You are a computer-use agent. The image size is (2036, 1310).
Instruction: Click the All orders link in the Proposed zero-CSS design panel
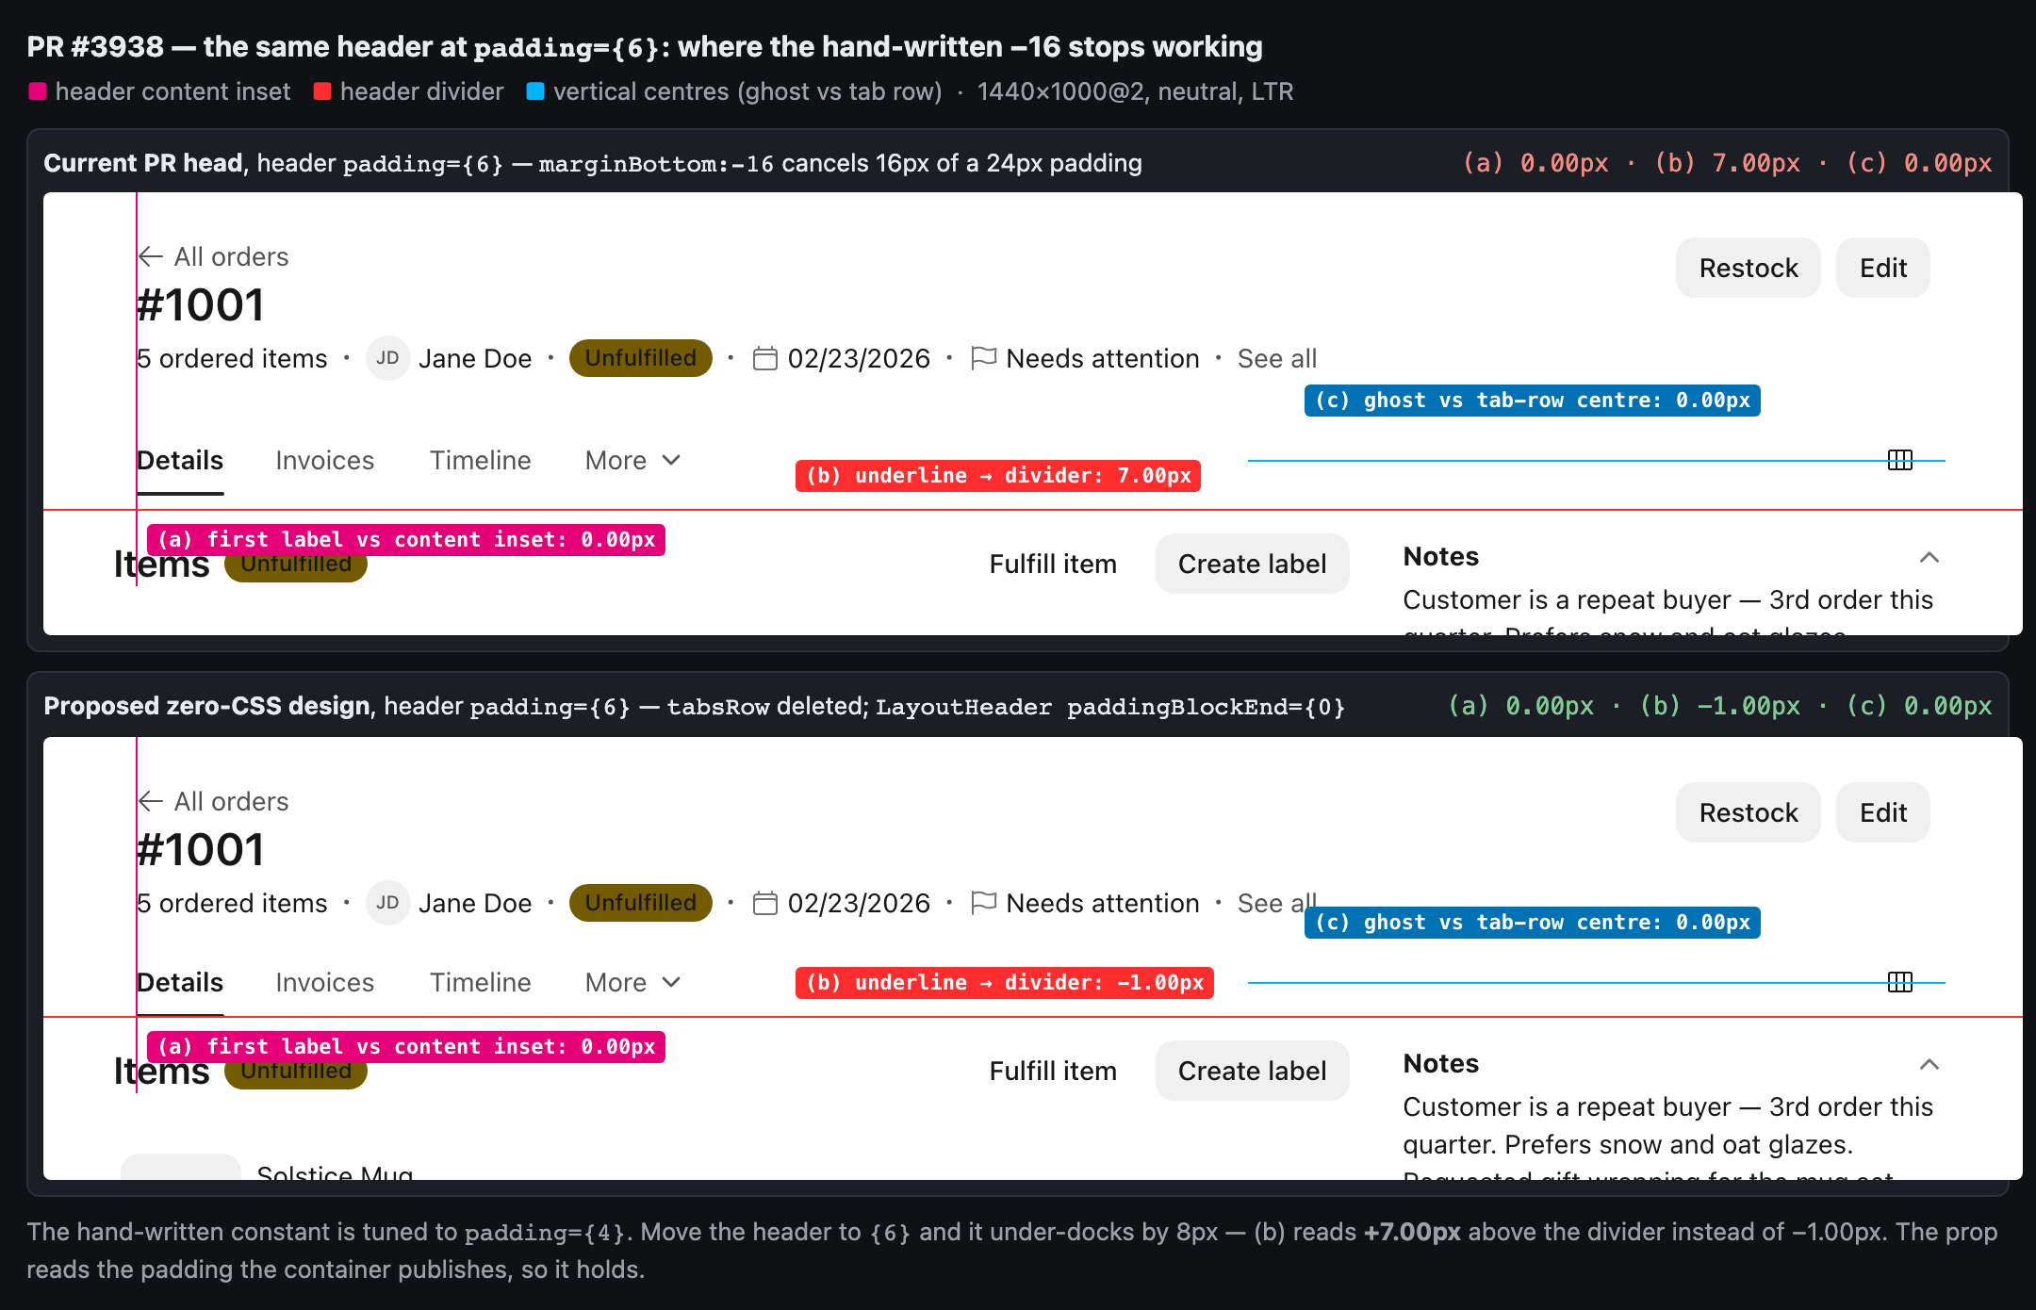(231, 801)
